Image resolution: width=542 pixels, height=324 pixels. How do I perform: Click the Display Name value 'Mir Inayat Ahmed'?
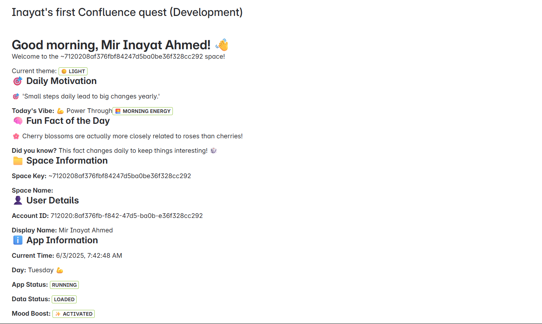point(86,230)
